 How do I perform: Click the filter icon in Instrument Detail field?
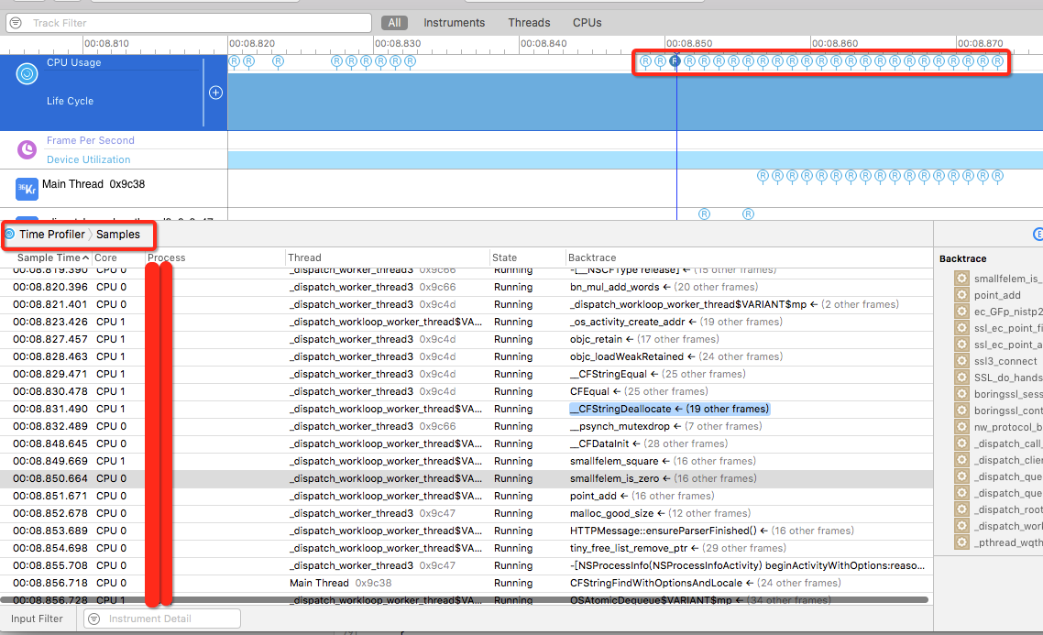93,619
